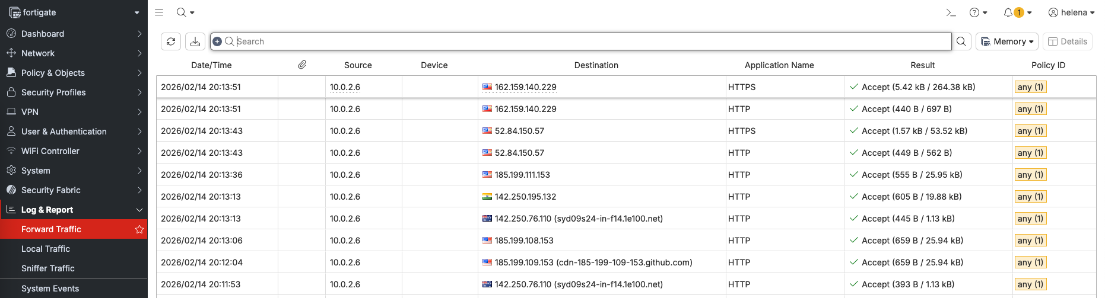Toggle the hamburger sidebar menu

pyautogui.click(x=159, y=12)
